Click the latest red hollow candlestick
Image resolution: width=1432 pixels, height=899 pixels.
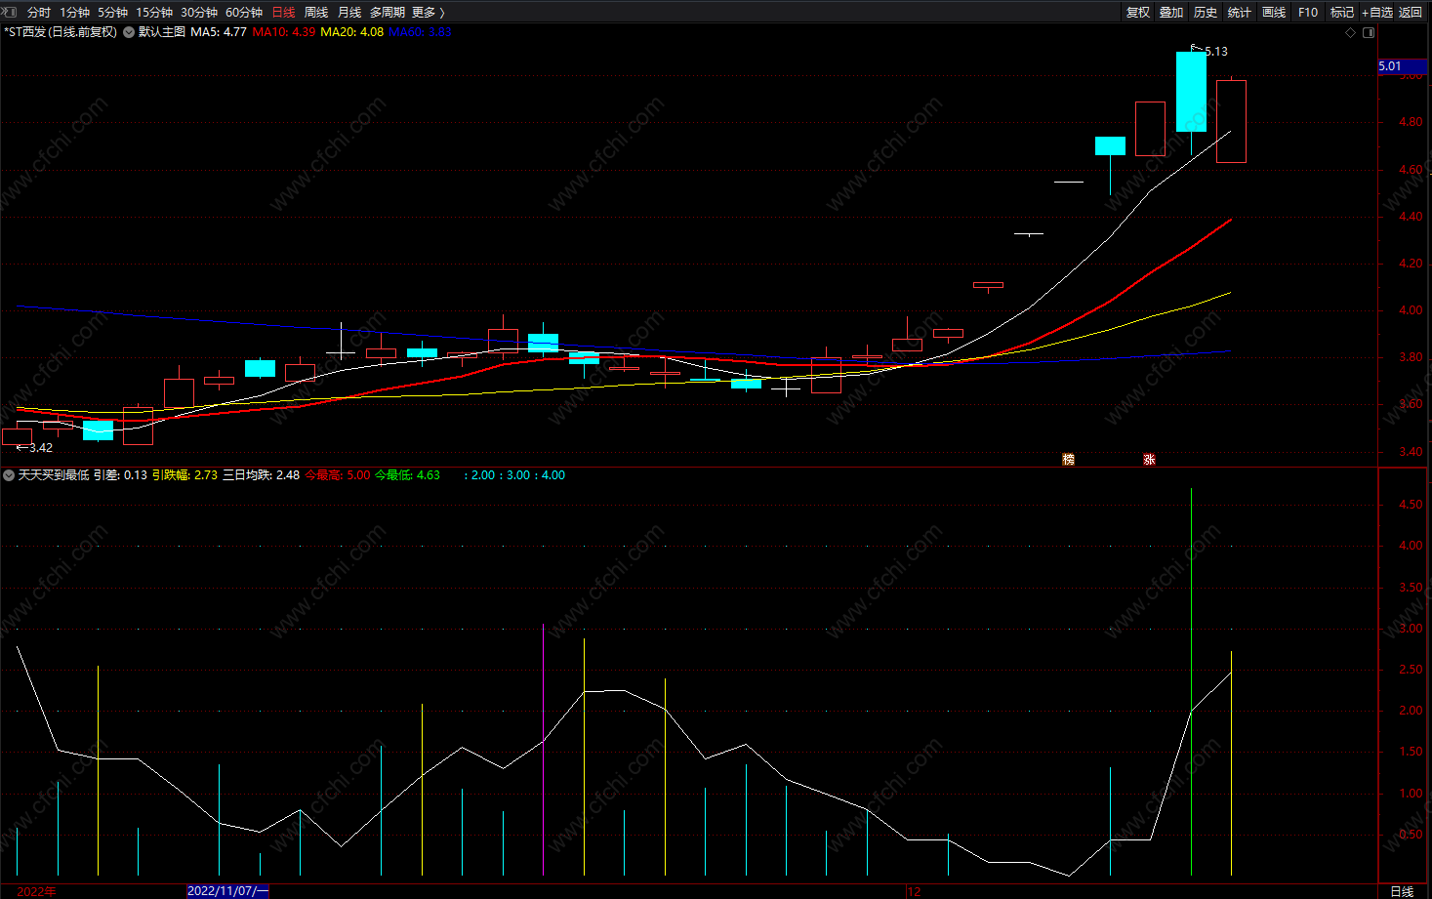[1231, 121]
